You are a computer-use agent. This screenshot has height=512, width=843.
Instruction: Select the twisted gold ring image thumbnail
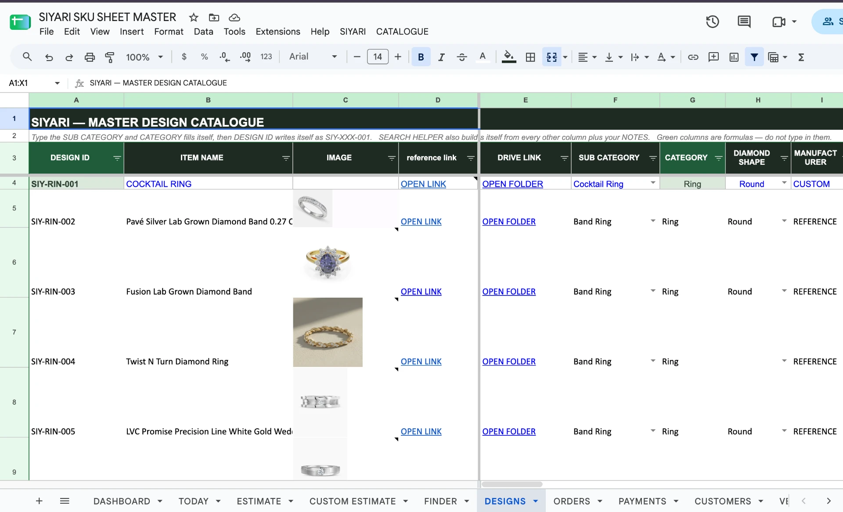click(328, 332)
